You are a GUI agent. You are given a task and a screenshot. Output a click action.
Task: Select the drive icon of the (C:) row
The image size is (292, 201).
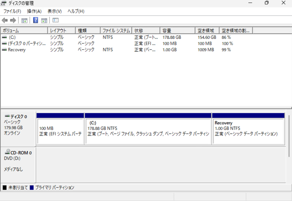[4, 37]
